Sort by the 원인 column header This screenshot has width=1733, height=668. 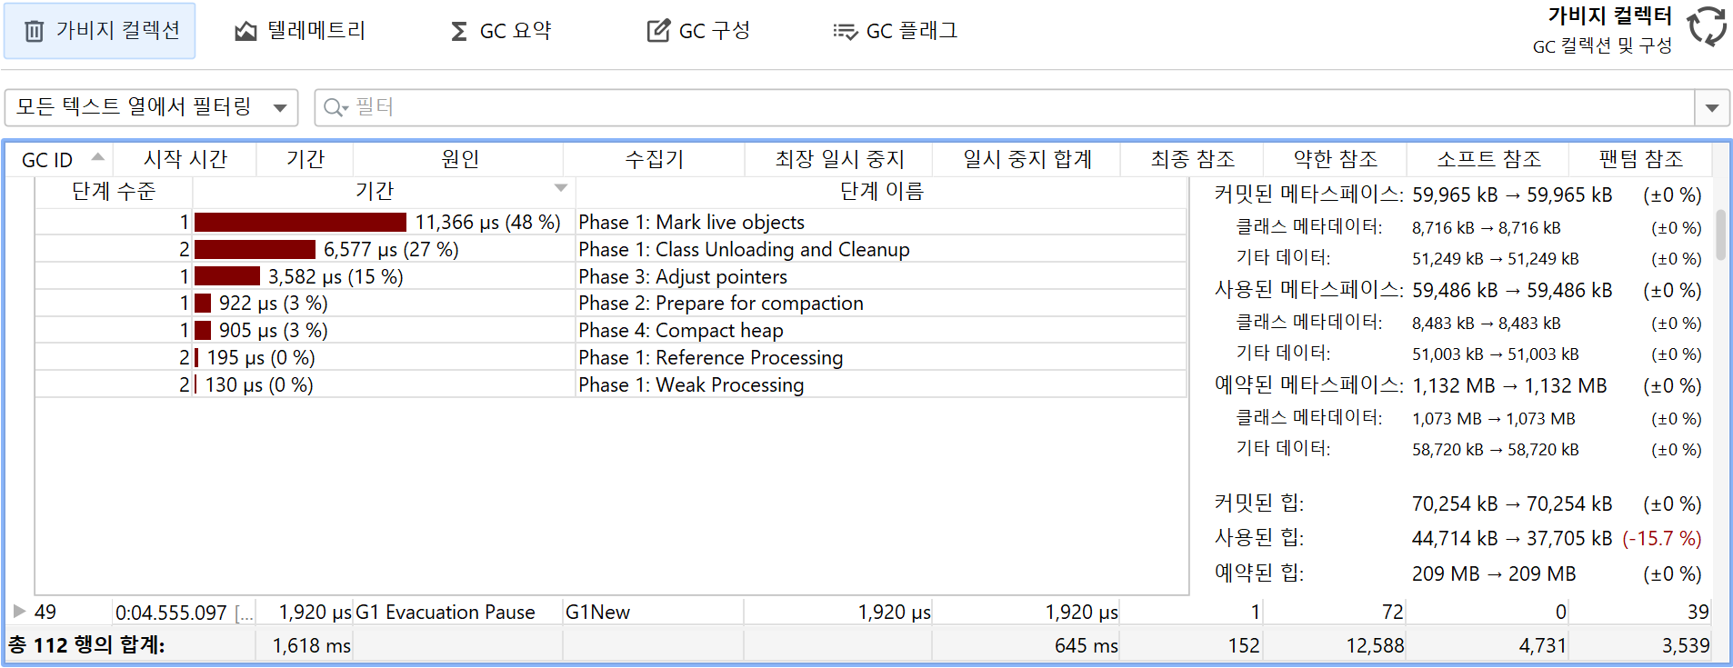coord(459,160)
